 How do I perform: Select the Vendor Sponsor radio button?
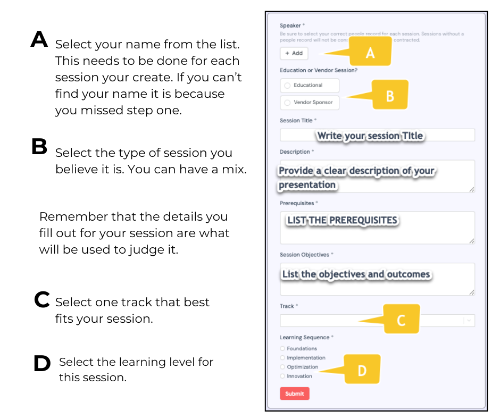point(288,103)
